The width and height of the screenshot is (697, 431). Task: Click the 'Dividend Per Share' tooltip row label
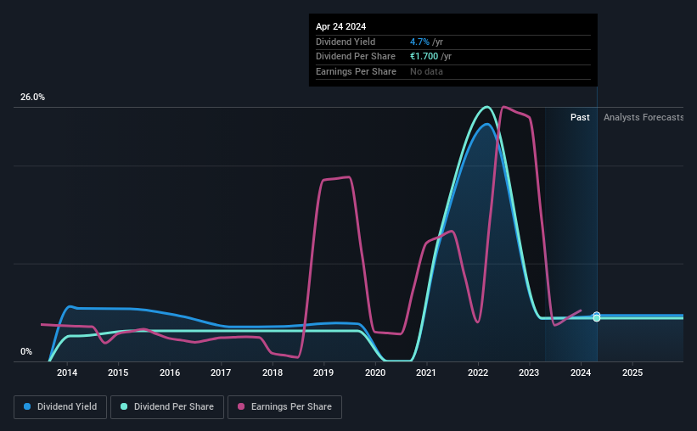point(355,57)
